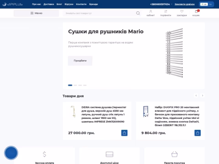Click the 27 000.00 грн. price

[81, 133]
